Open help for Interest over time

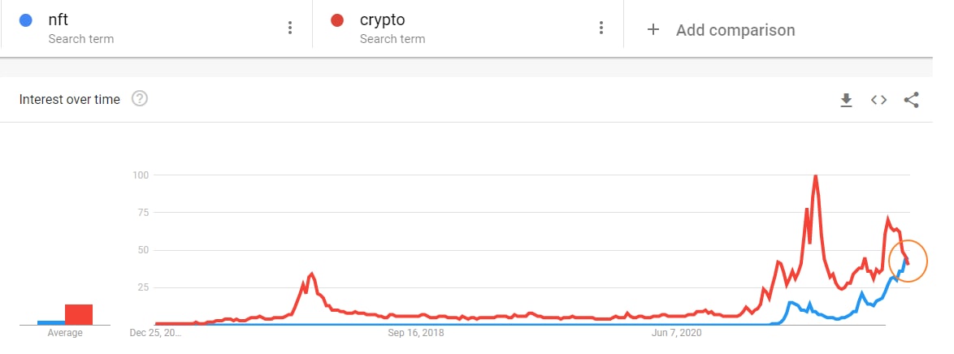[140, 100]
